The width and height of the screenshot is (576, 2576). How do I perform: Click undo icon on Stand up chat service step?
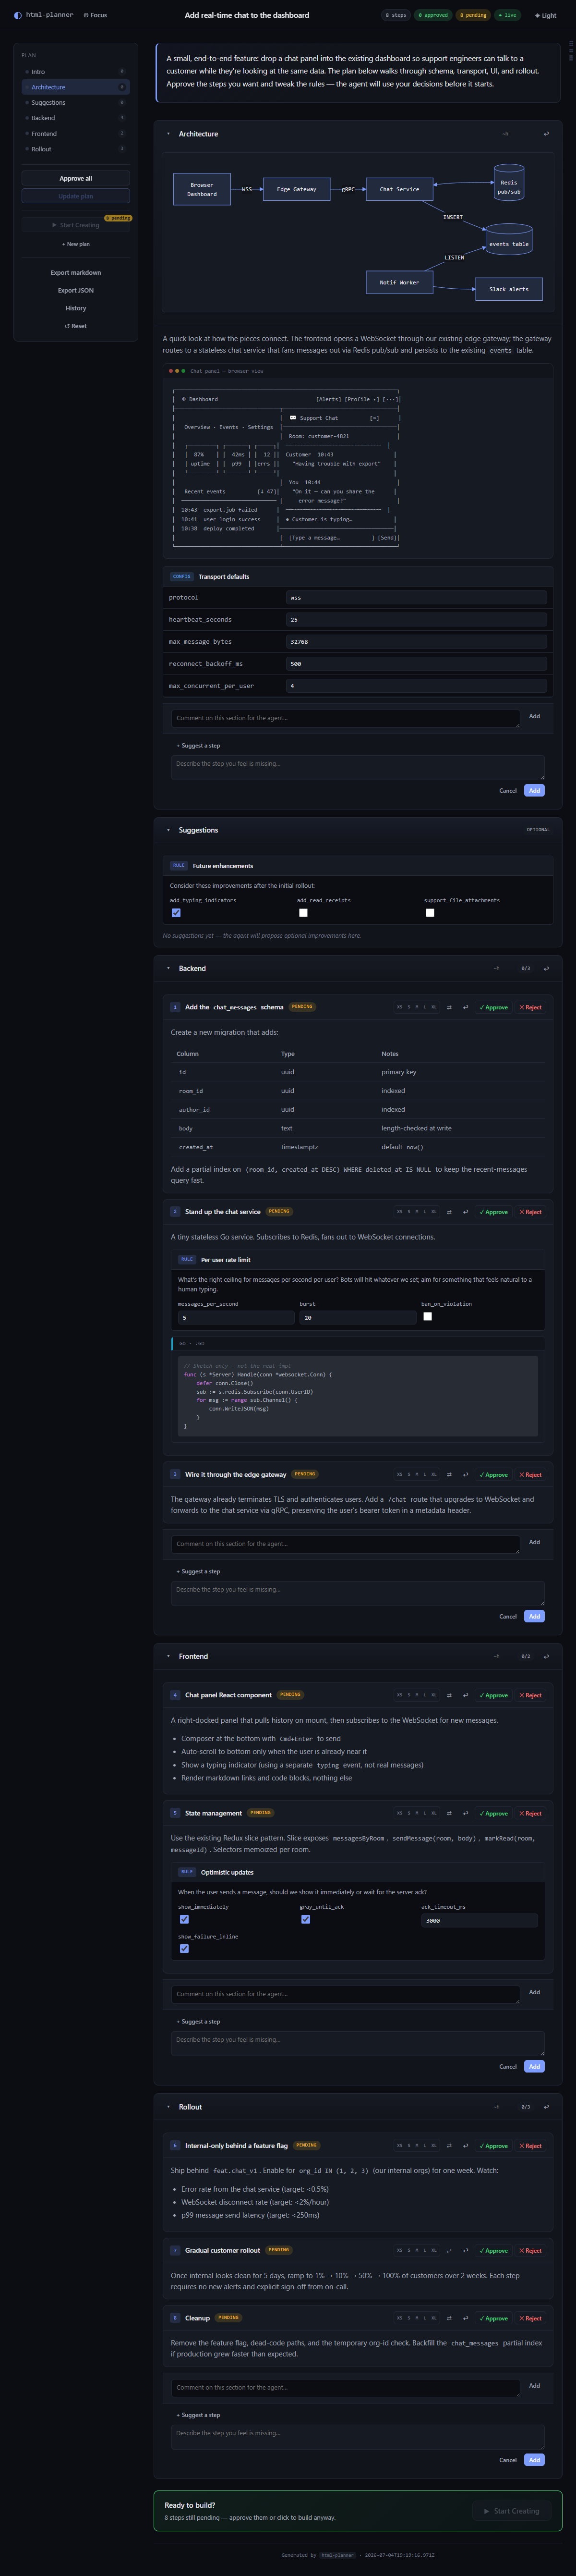click(465, 1212)
